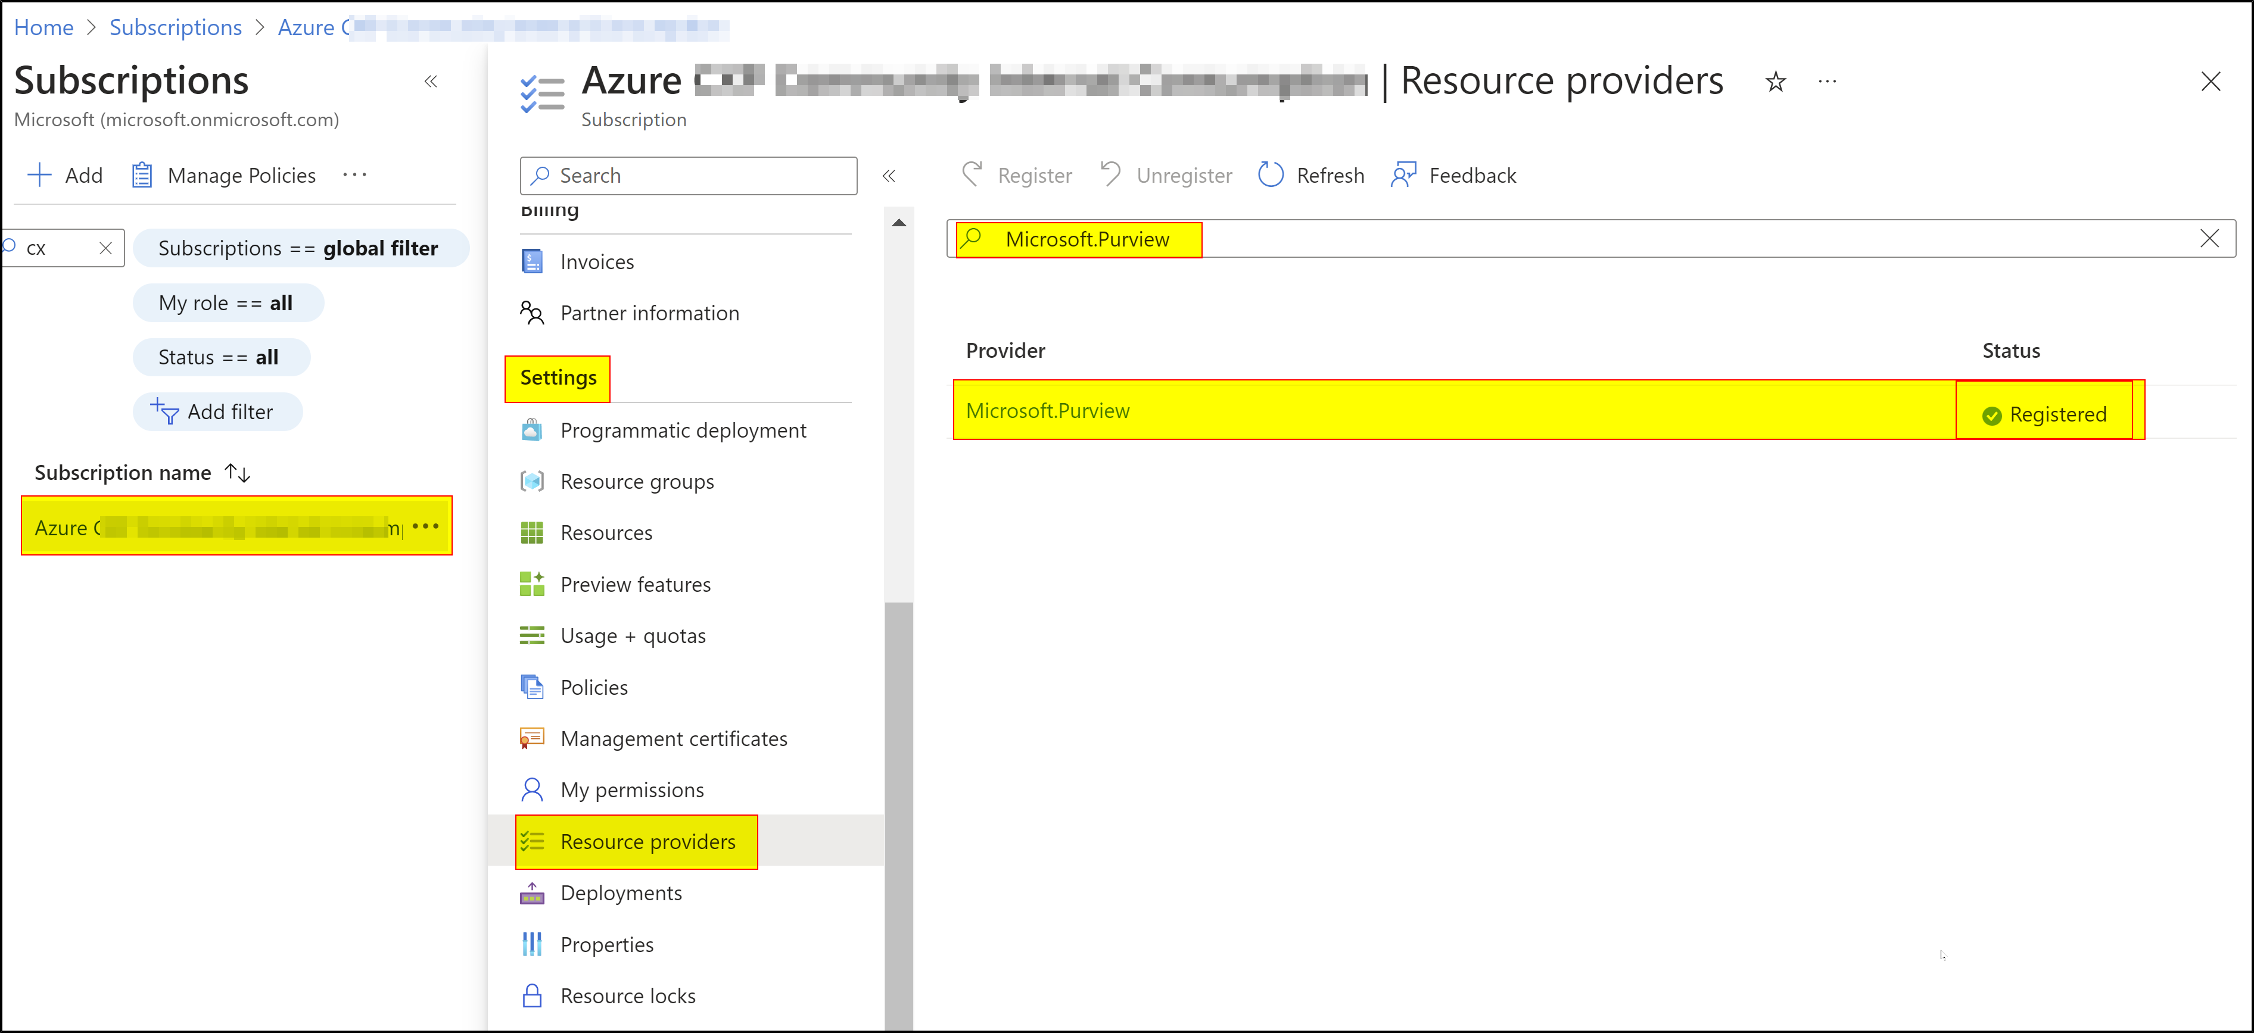Click the Partner information people icon
This screenshot has width=2254, height=1033.
point(531,312)
